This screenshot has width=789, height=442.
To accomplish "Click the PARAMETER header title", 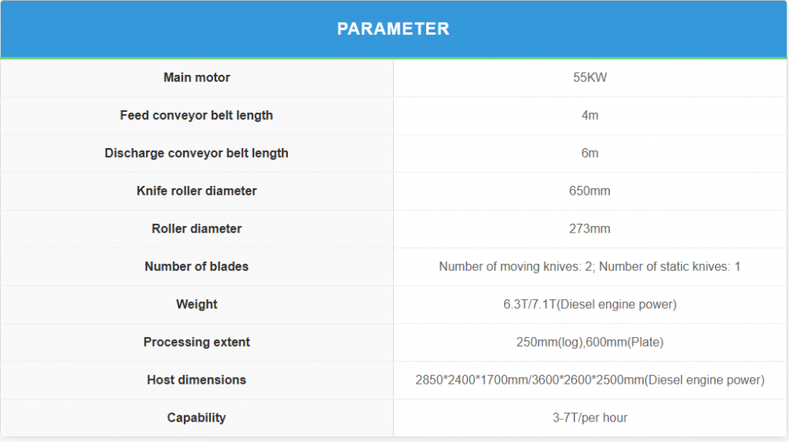I will pyautogui.click(x=393, y=29).
